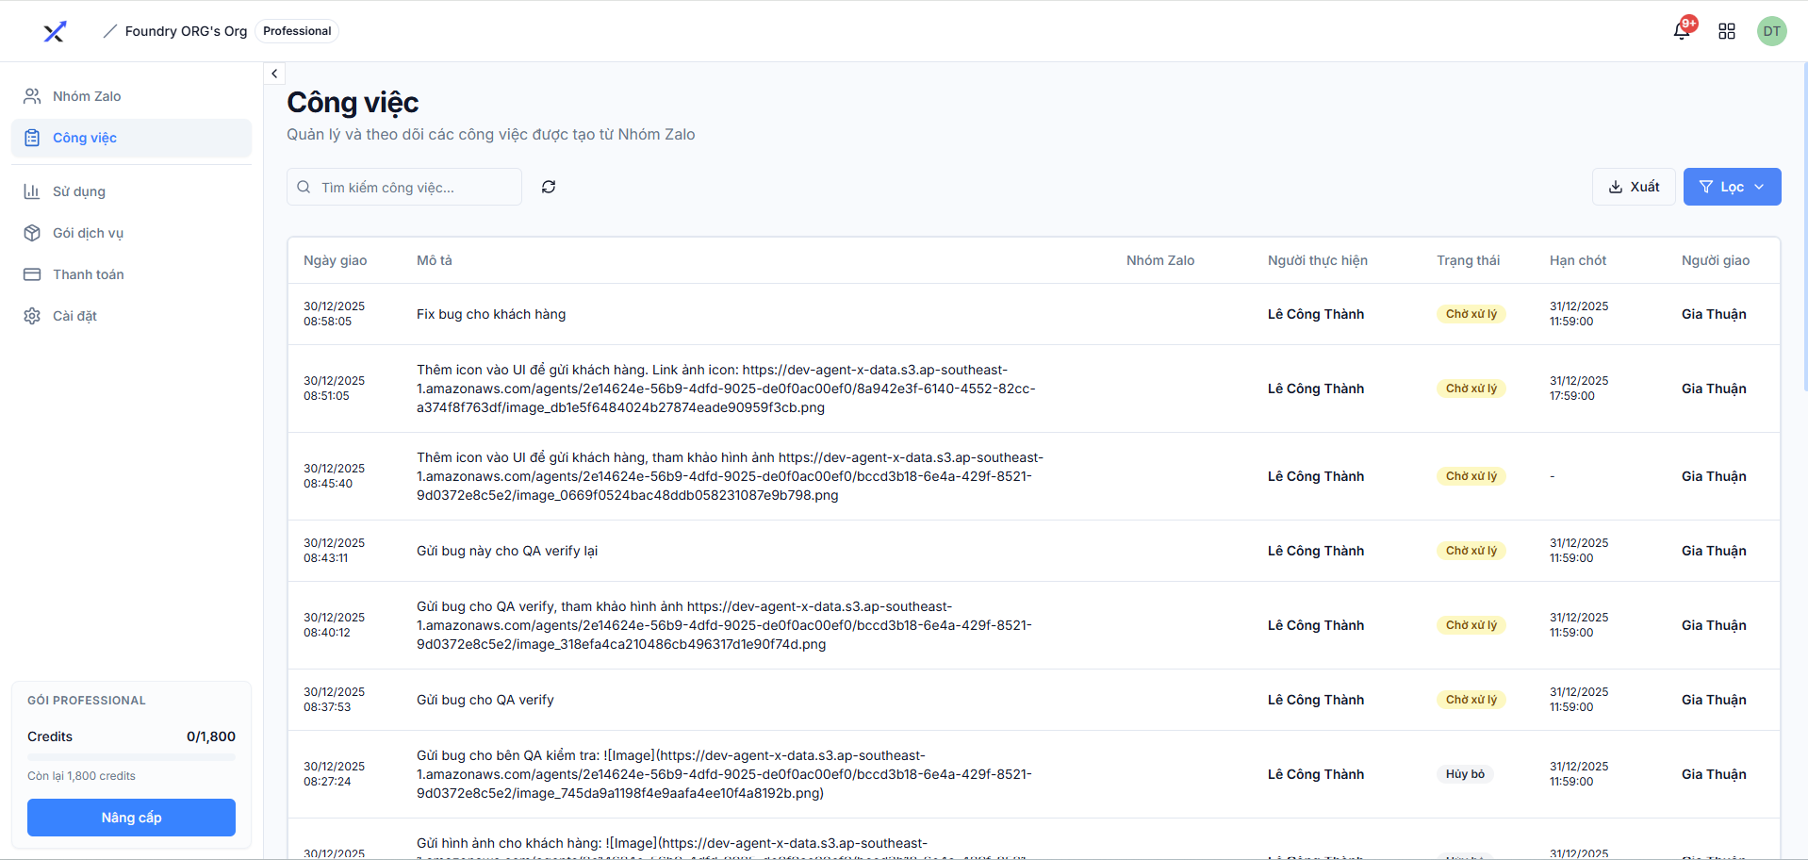Click the Nhóm Zalo people icon

tap(32, 96)
